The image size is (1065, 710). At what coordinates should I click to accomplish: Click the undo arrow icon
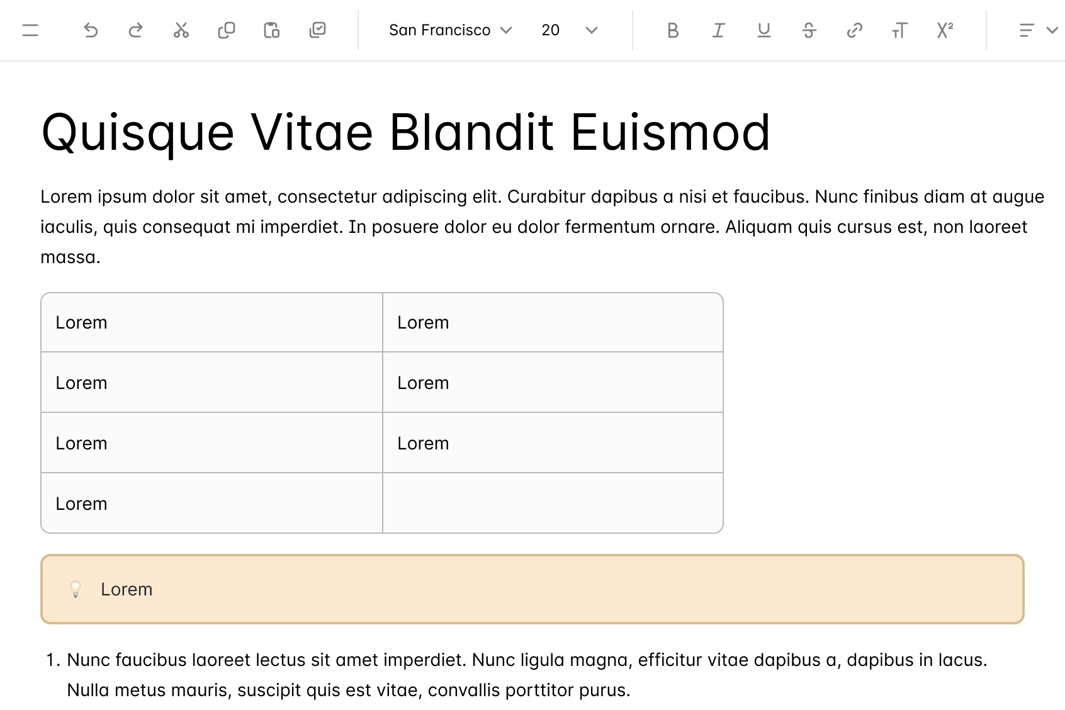pos(91,30)
